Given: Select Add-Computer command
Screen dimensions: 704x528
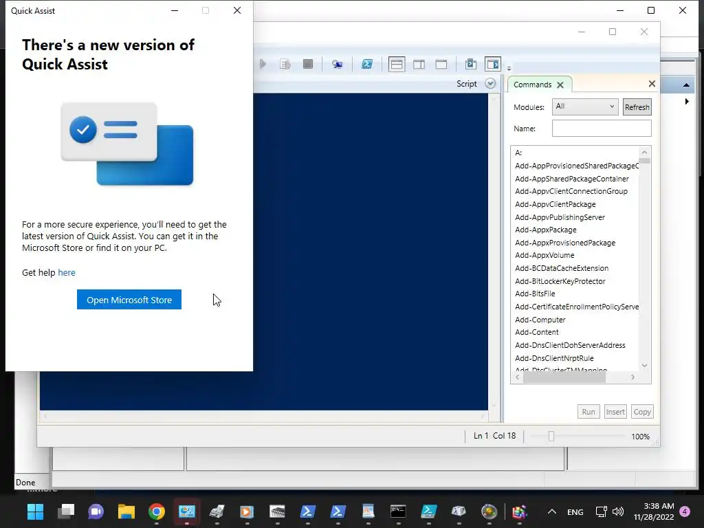Looking at the screenshot, I should pos(540,320).
